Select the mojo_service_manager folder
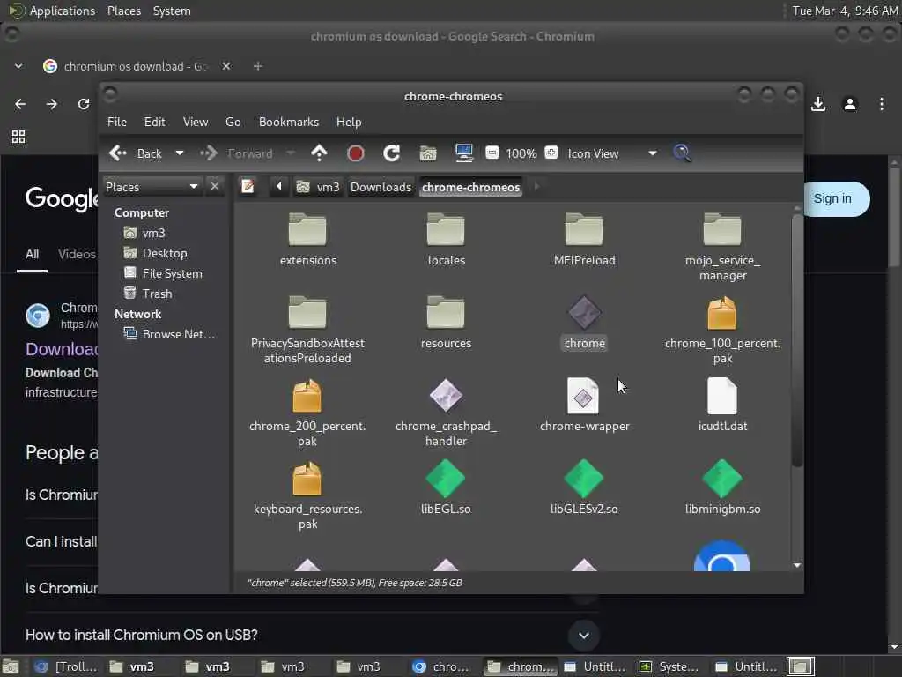 point(722,247)
